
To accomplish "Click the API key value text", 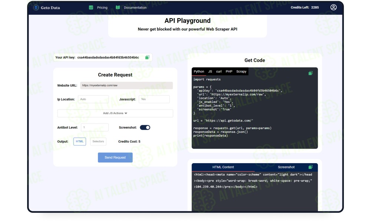I will point(108,57).
